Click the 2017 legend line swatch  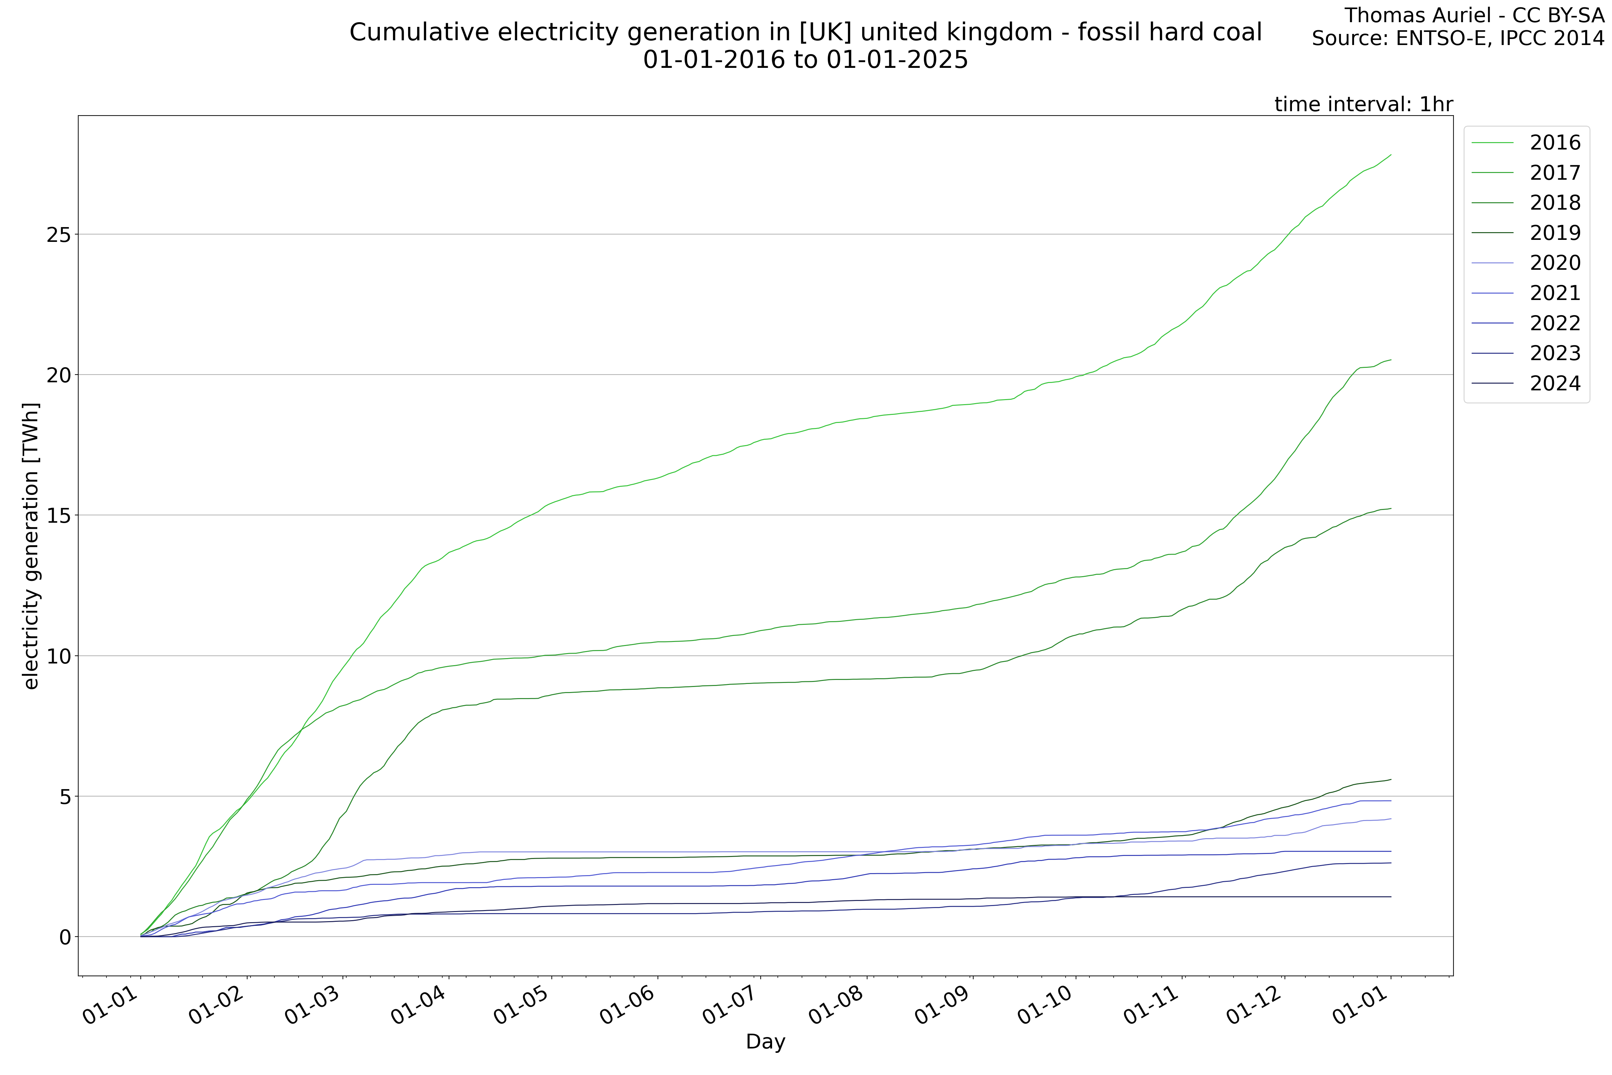pos(1492,173)
